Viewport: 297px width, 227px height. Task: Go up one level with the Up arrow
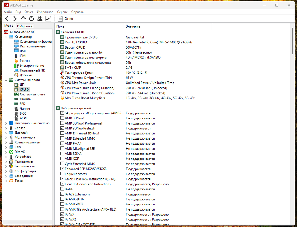[23, 18]
